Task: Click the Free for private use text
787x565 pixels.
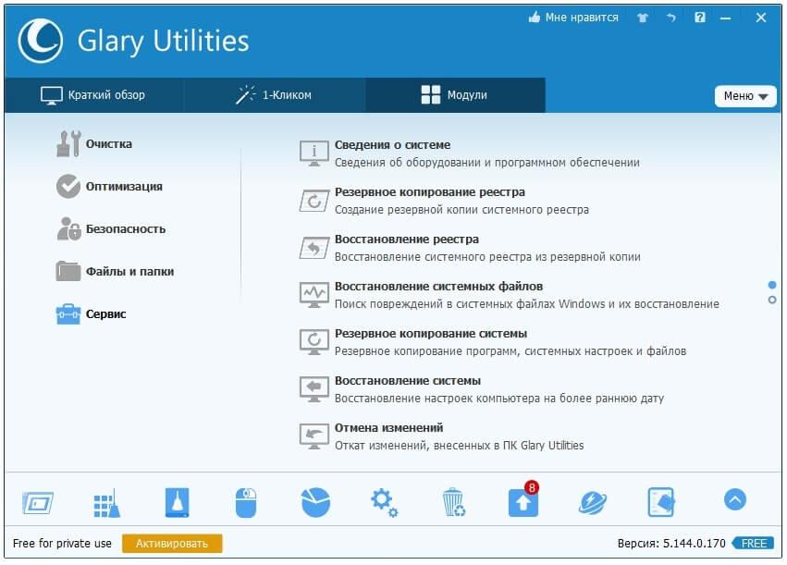Action: point(62,544)
